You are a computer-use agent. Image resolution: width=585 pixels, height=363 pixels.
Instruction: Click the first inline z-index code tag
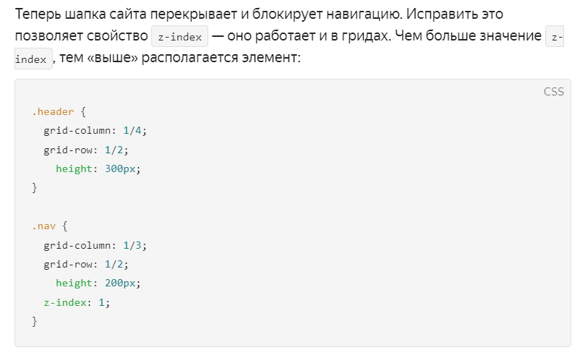tap(179, 37)
